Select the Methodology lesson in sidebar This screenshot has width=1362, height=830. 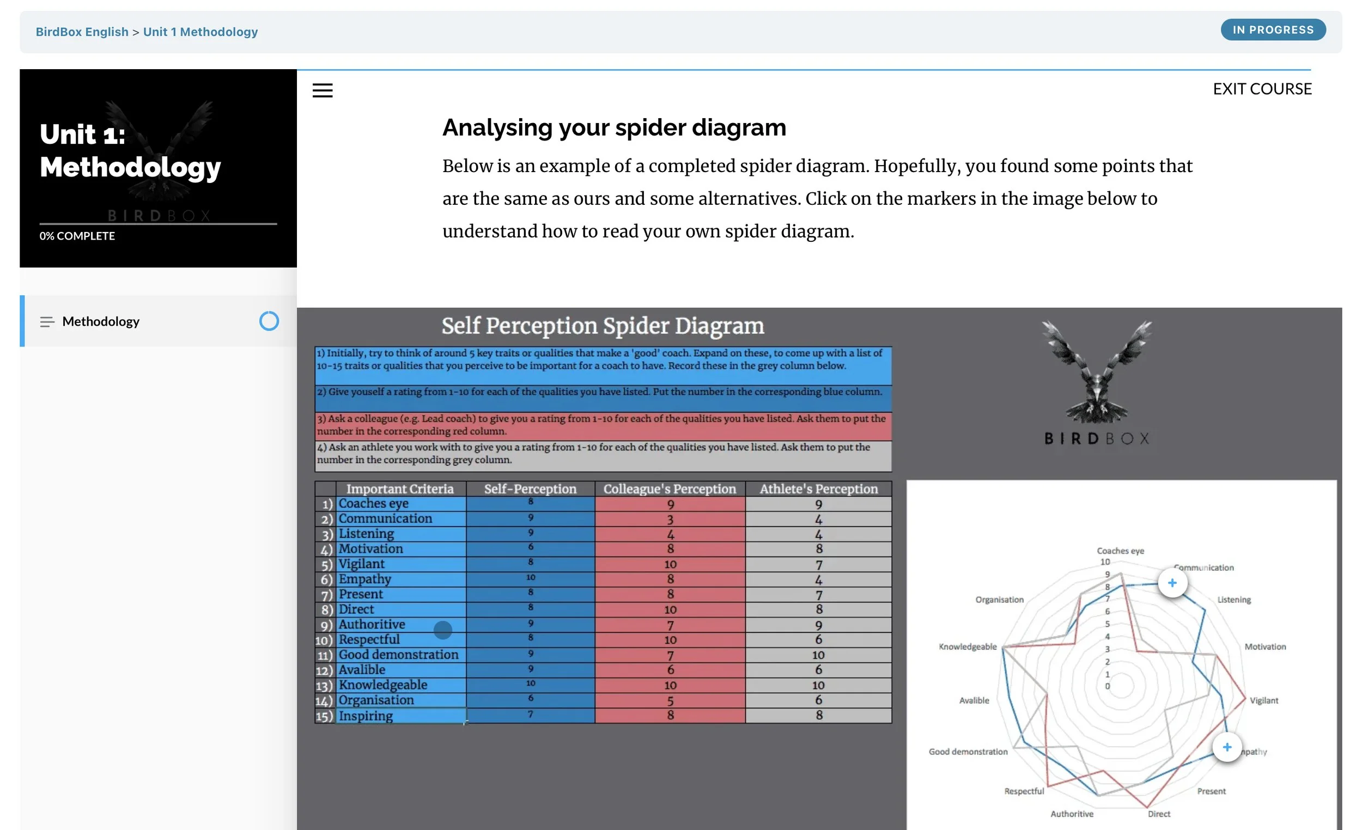pyautogui.click(x=101, y=321)
